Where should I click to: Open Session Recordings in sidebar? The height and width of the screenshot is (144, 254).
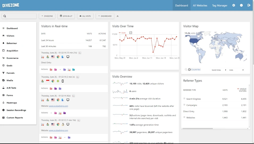point(16,110)
